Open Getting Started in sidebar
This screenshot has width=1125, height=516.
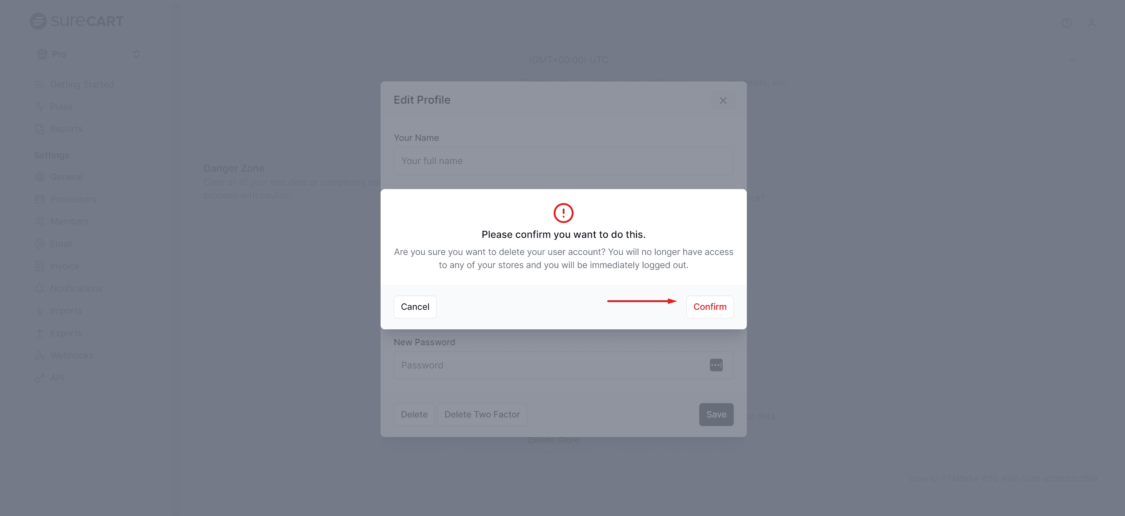[x=82, y=84]
